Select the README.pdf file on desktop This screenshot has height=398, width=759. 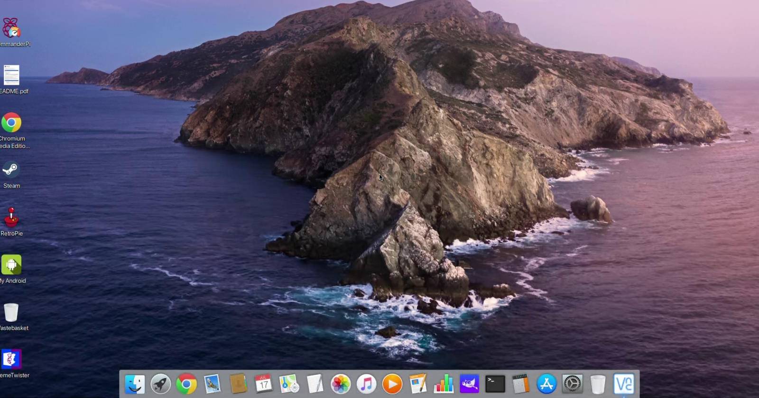(12, 80)
